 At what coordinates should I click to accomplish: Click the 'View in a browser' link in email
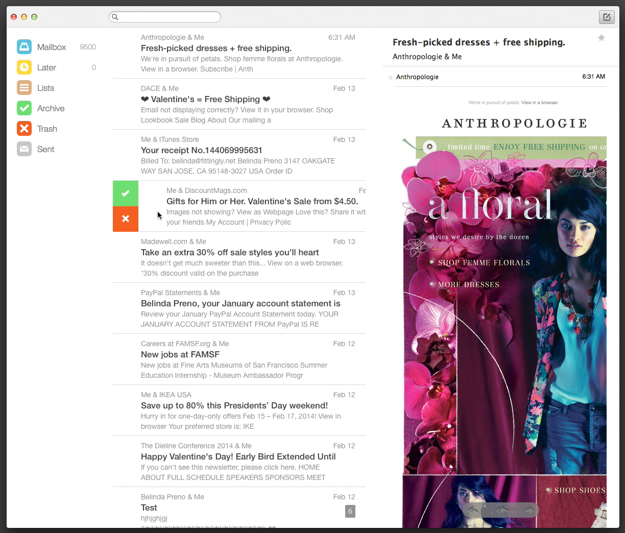point(540,103)
